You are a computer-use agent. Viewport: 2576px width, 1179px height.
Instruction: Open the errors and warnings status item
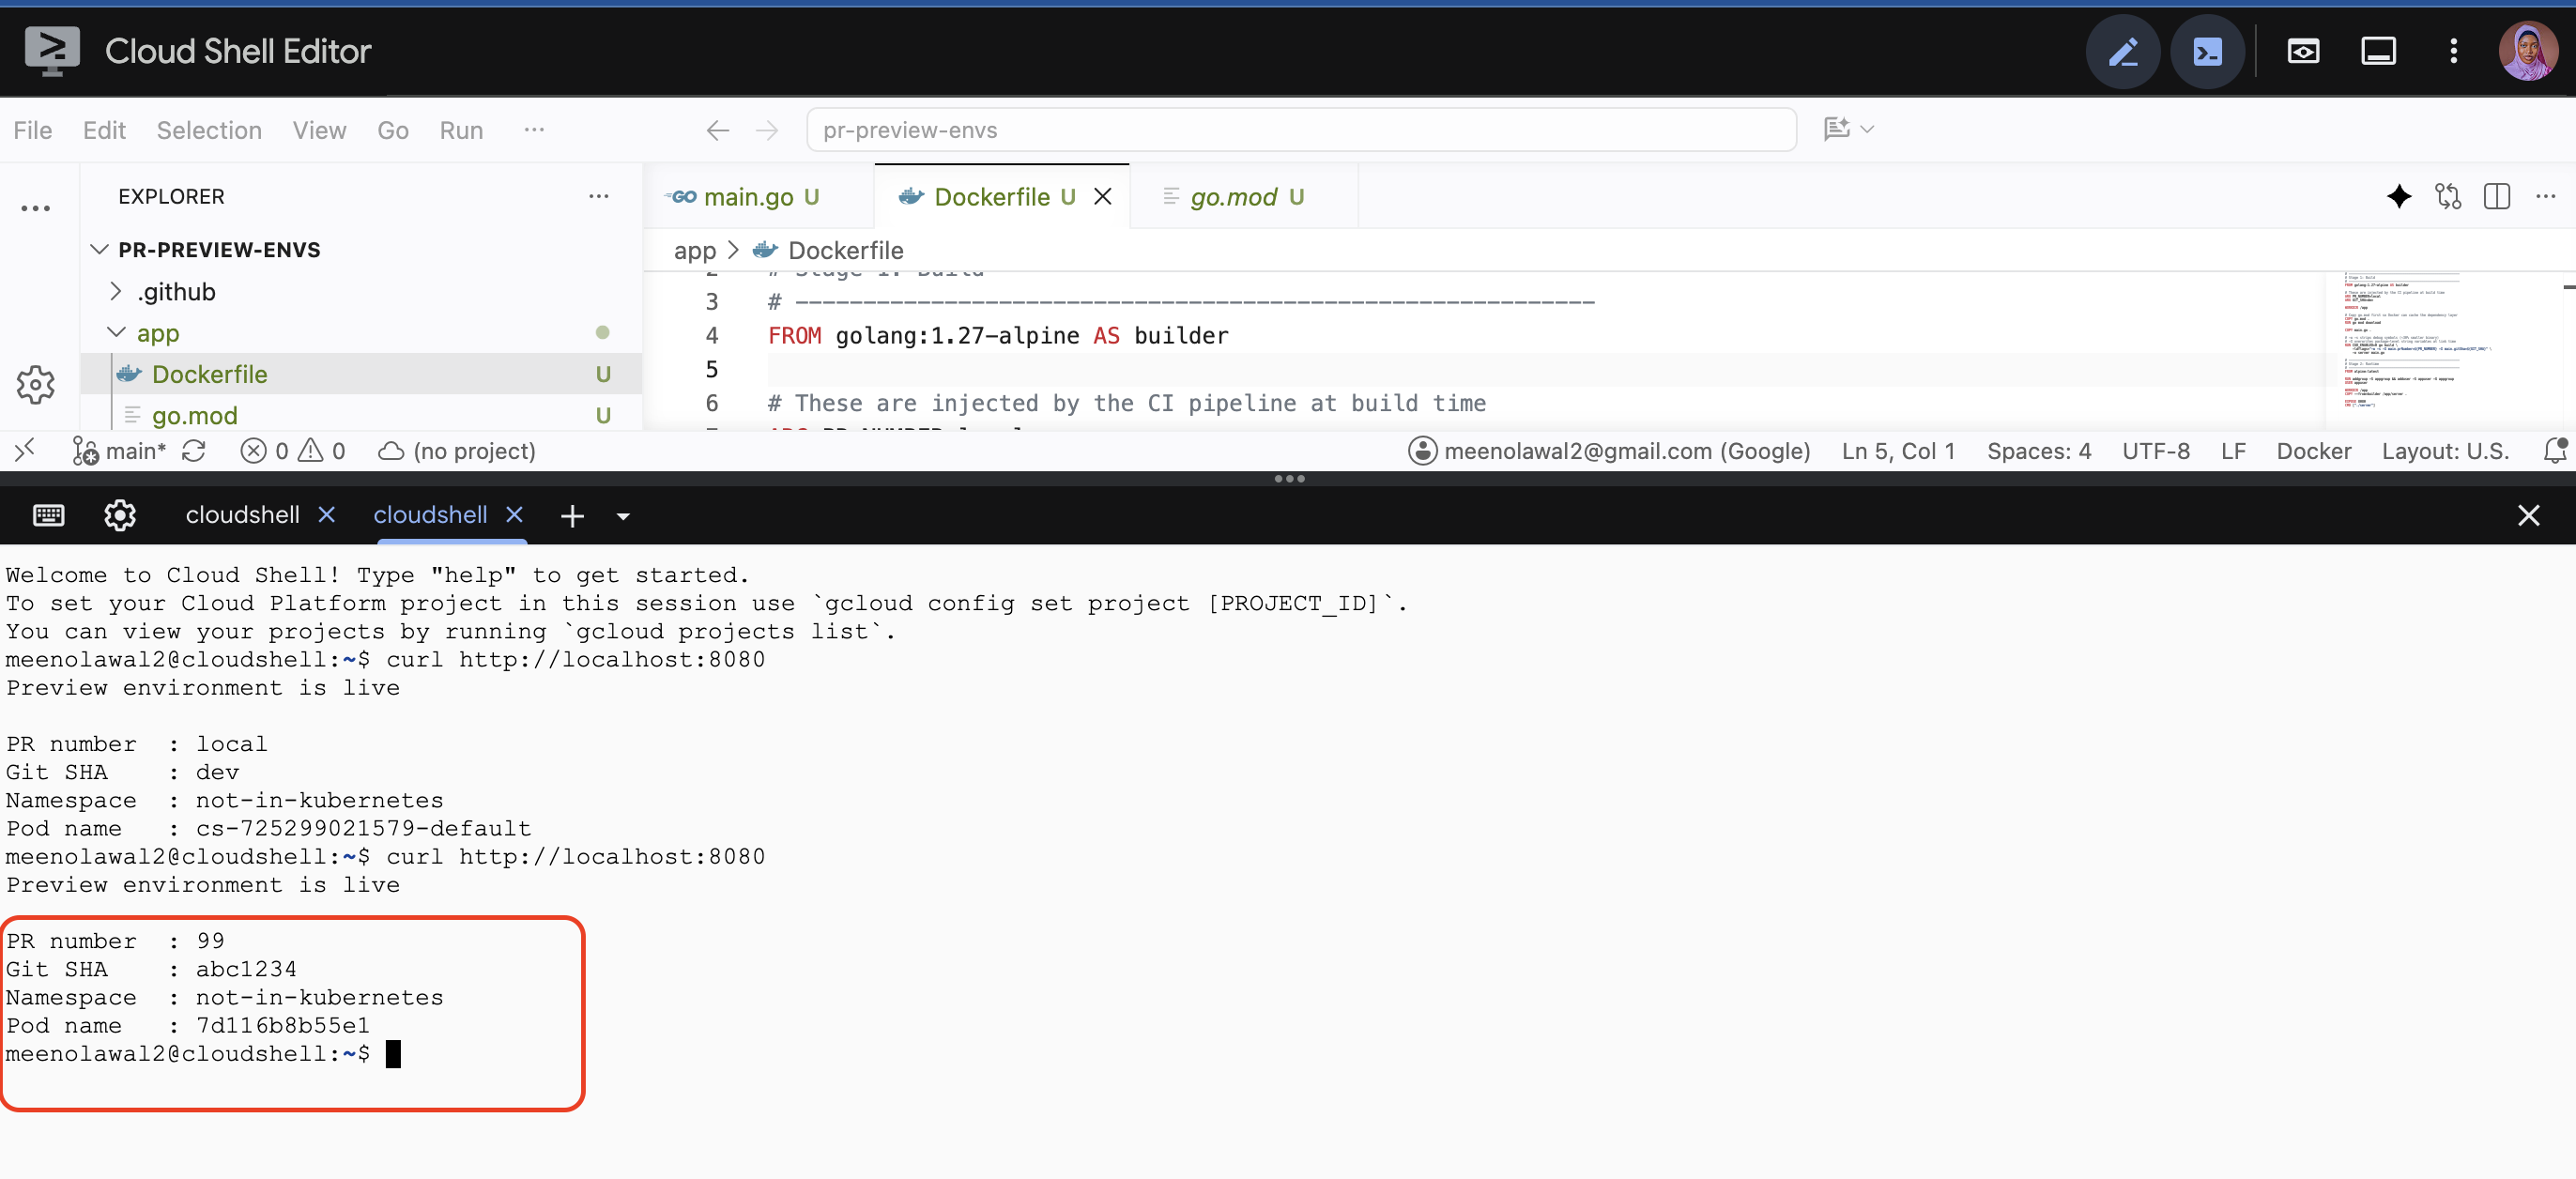[x=293, y=451]
